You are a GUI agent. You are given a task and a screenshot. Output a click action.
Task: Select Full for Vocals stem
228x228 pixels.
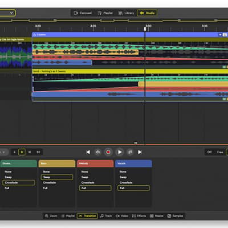click(x=133, y=188)
